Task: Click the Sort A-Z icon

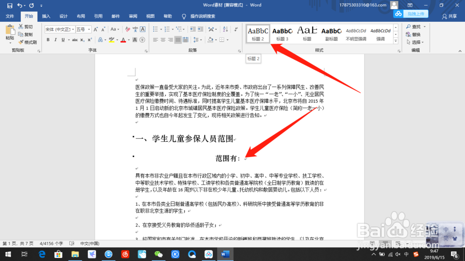Action: tap(226, 29)
